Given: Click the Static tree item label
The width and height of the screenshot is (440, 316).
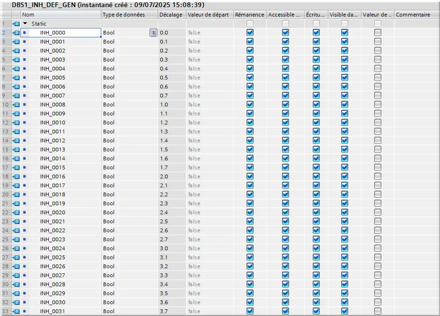Looking at the screenshot, I should pyautogui.click(x=39, y=24).
